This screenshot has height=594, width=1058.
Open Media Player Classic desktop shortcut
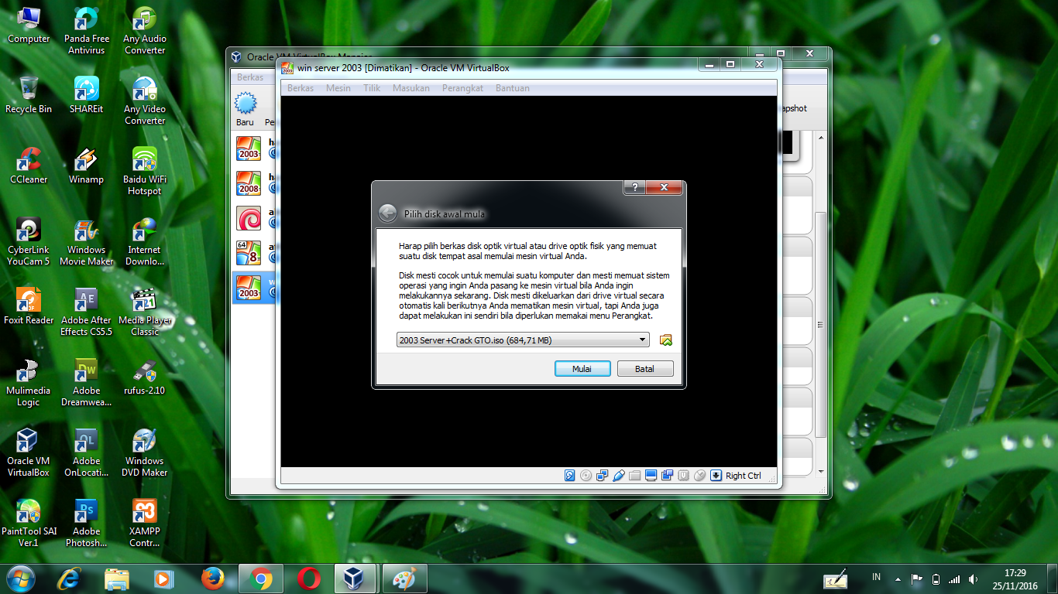point(145,312)
